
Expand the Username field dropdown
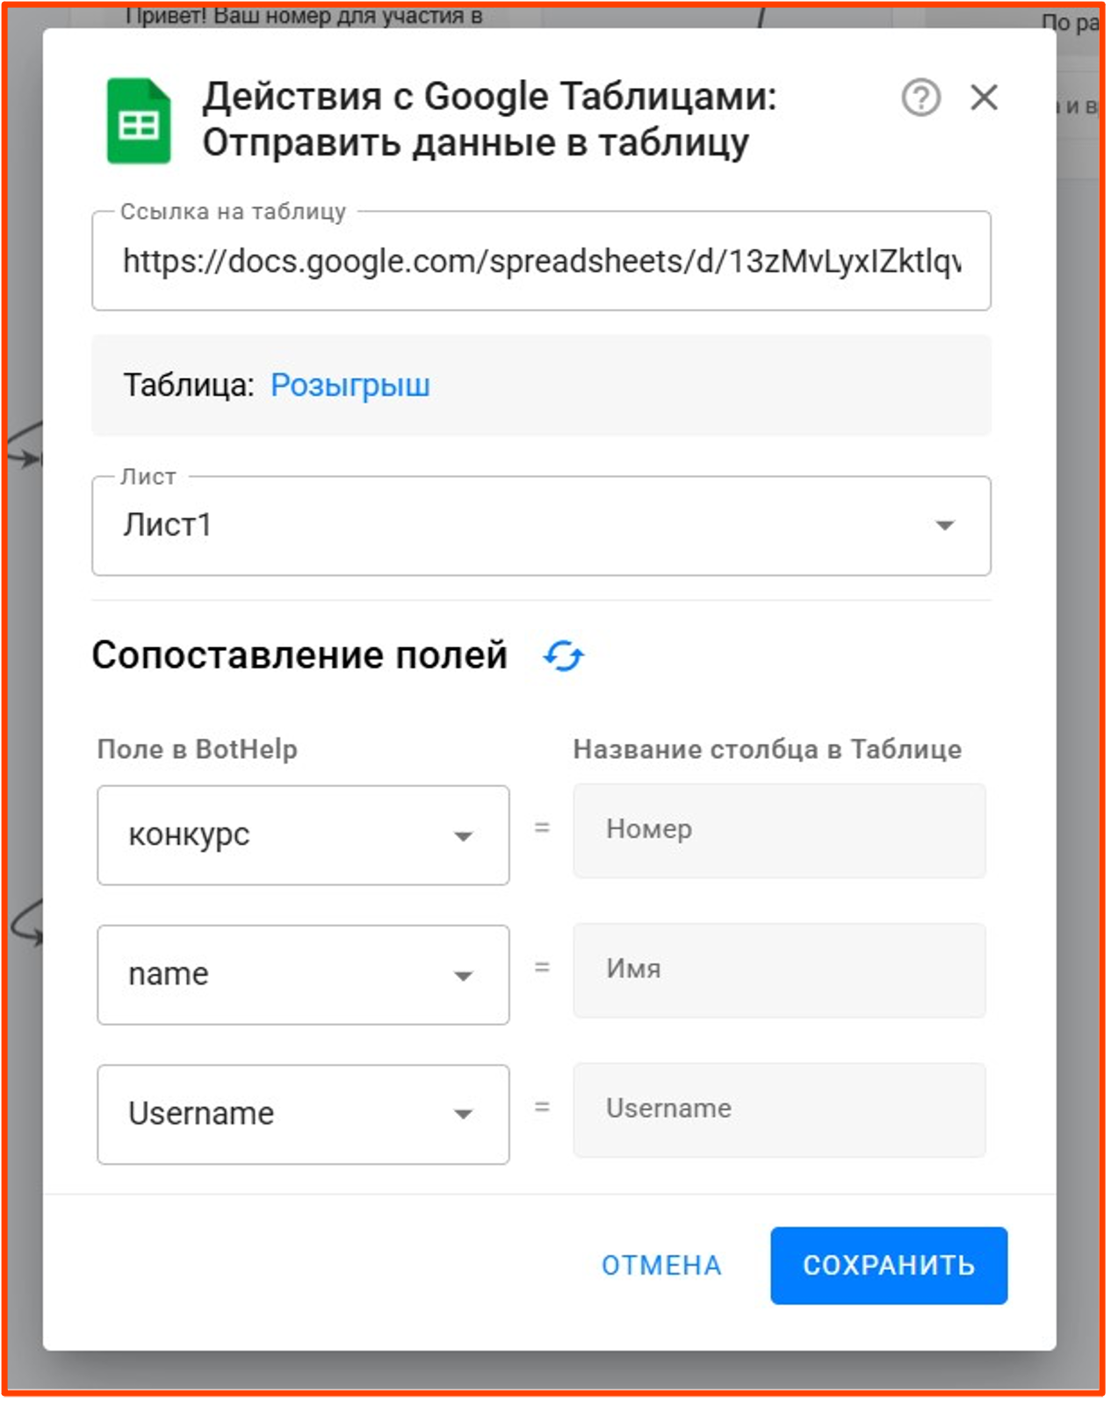click(x=303, y=1115)
